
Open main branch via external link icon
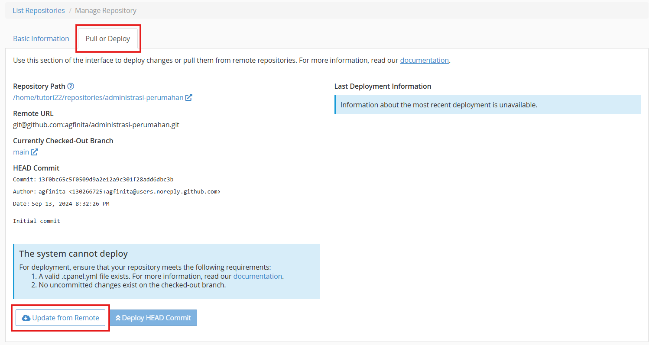click(35, 152)
